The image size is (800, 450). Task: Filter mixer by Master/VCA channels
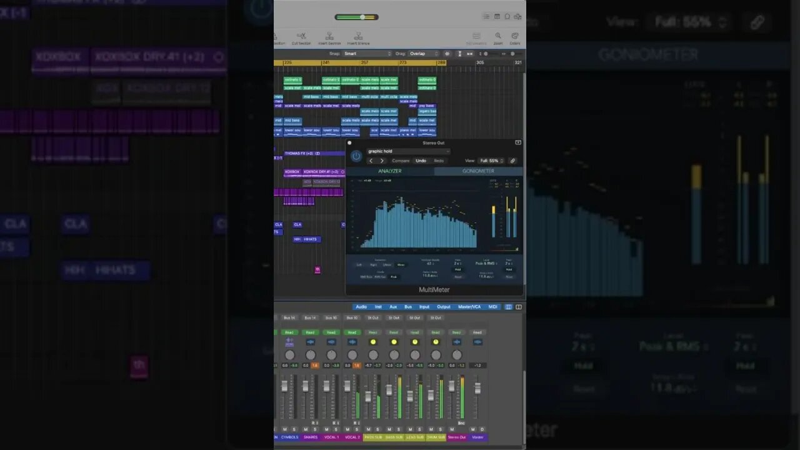tap(469, 307)
